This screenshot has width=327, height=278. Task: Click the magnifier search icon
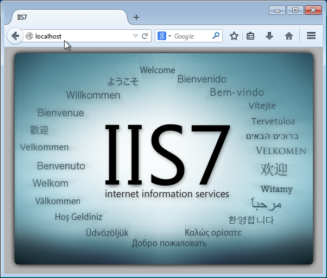(x=216, y=36)
